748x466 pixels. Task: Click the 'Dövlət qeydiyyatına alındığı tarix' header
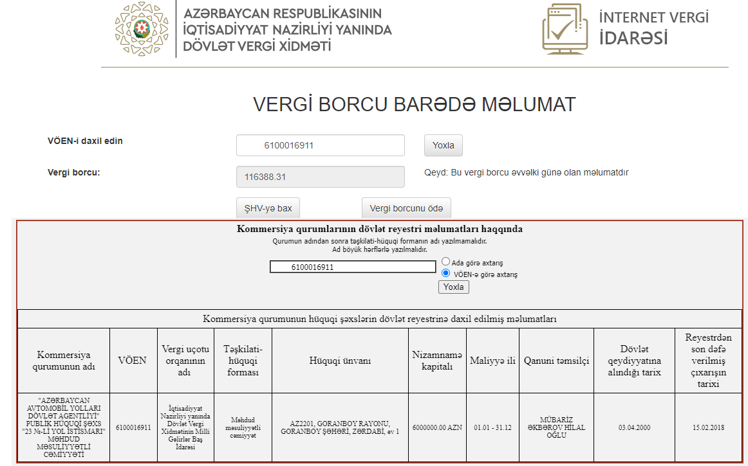pyautogui.click(x=635, y=361)
